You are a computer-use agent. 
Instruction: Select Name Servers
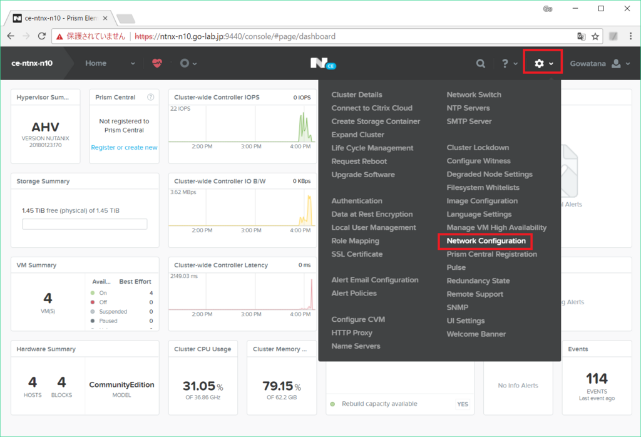point(356,346)
